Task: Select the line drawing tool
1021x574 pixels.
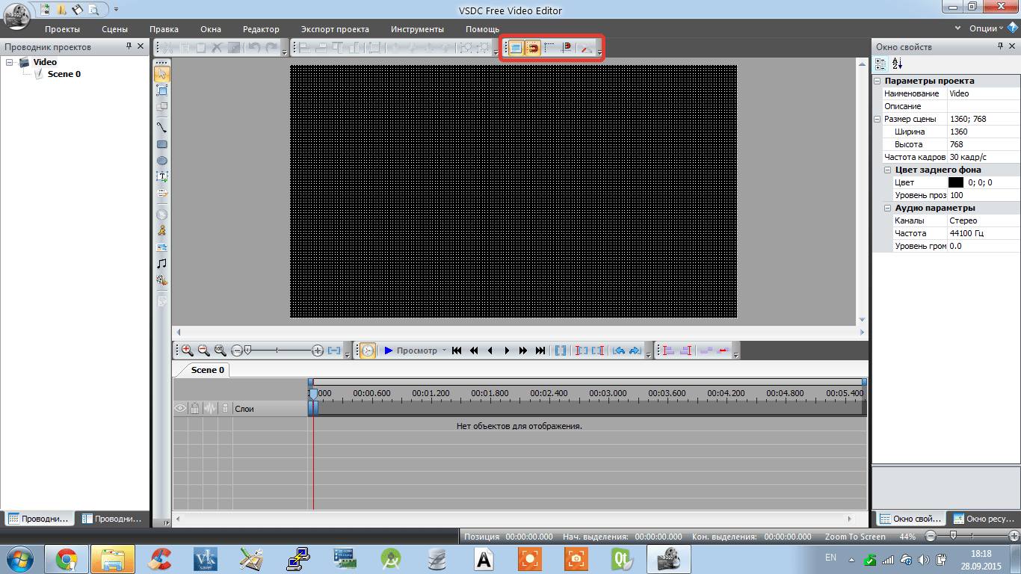Action: click(x=162, y=128)
